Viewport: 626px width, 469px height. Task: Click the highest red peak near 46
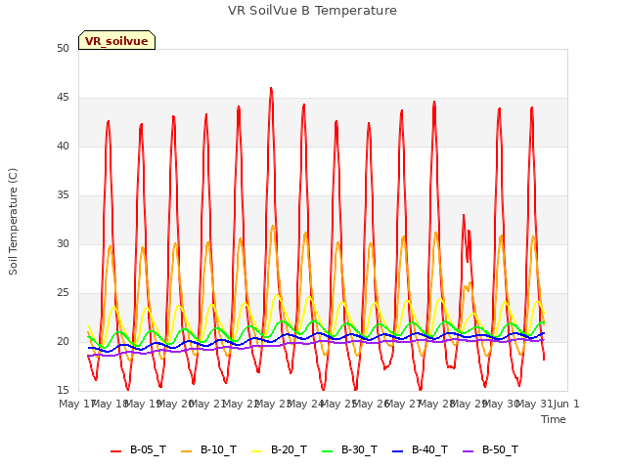(271, 89)
